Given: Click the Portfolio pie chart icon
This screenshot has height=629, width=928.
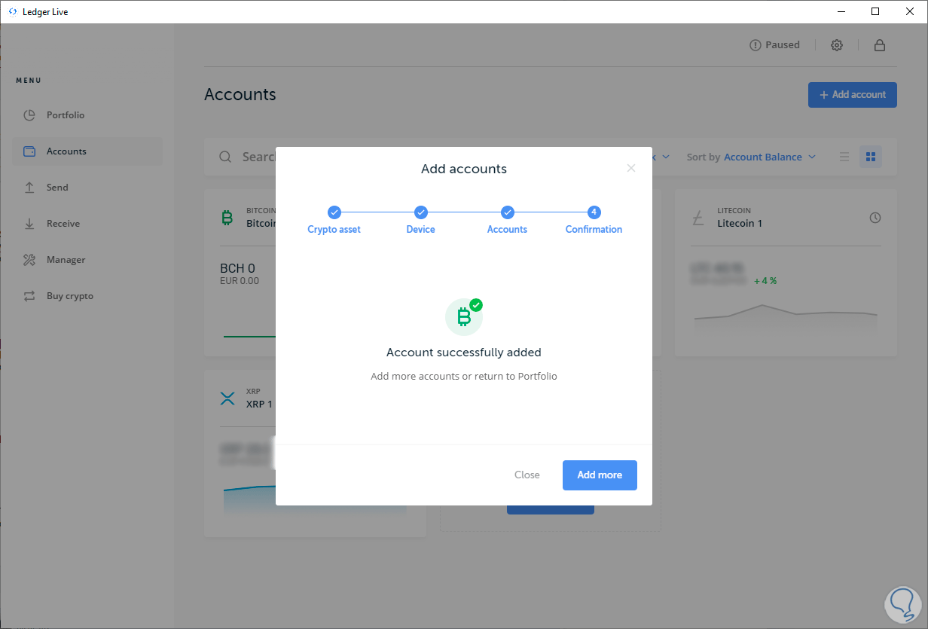Looking at the screenshot, I should (x=29, y=115).
